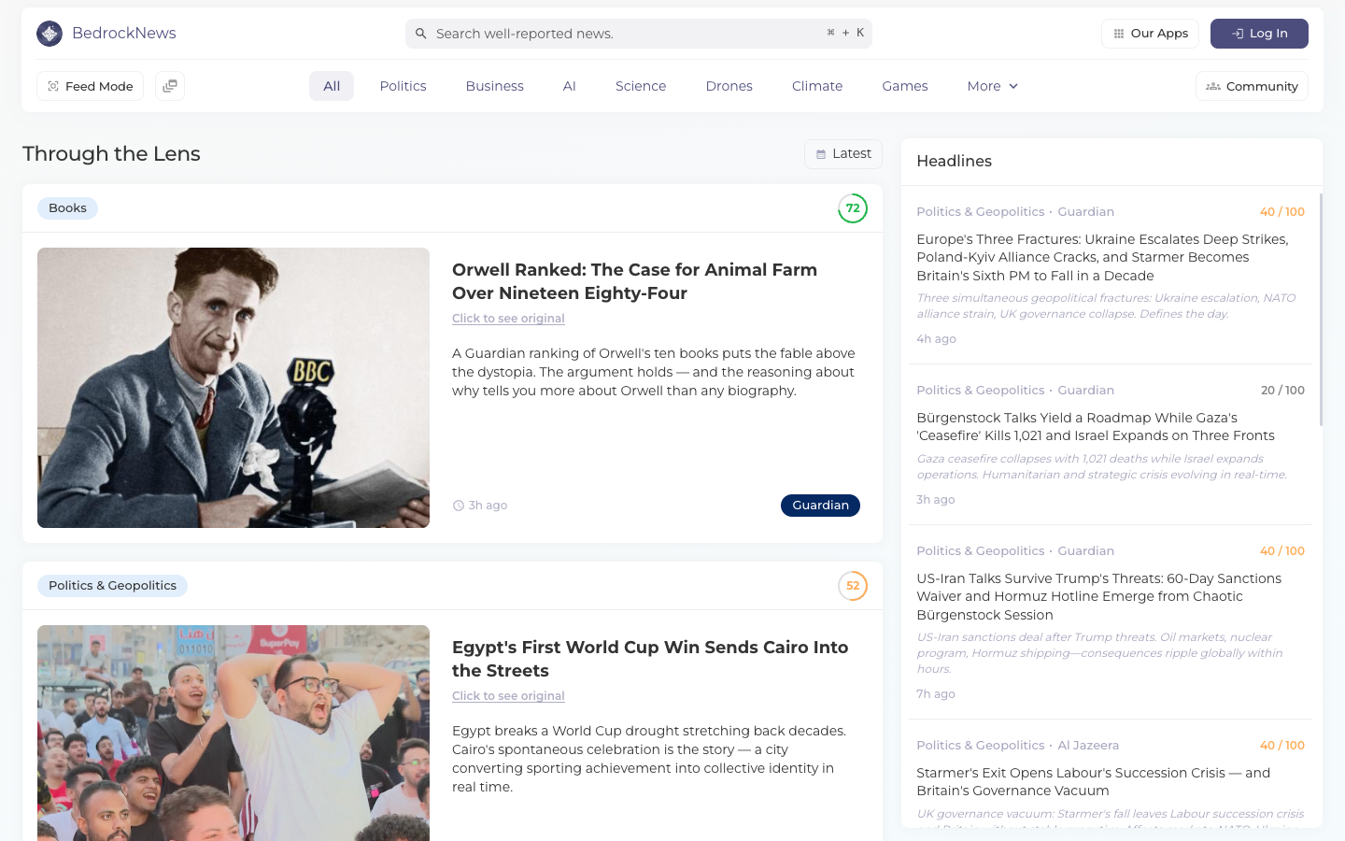Click 'Click to see original' under Orwell article
The height and width of the screenshot is (841, 1345).
[x=508, y=319]
